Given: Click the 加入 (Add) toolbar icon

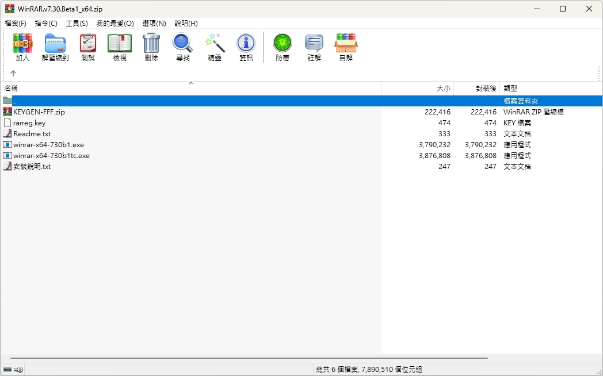Looking at the screenshot, I should click(22, 47).
